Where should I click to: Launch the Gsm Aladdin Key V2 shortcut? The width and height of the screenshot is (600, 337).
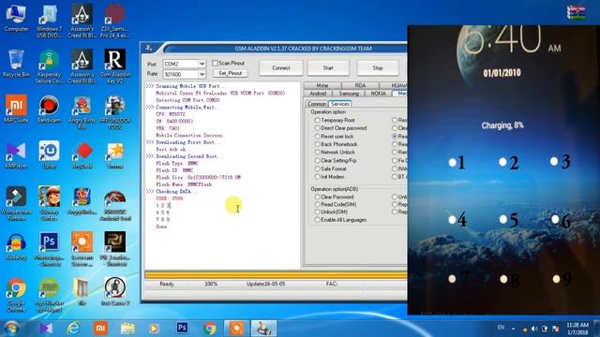coord(114,66)
